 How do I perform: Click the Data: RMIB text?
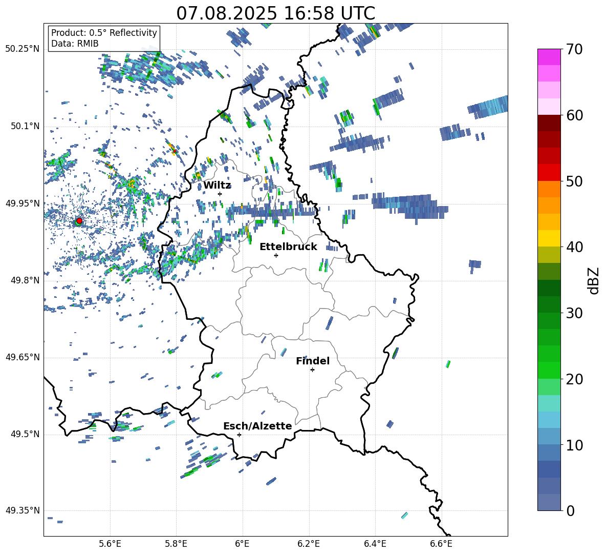[x=75, y=44]
